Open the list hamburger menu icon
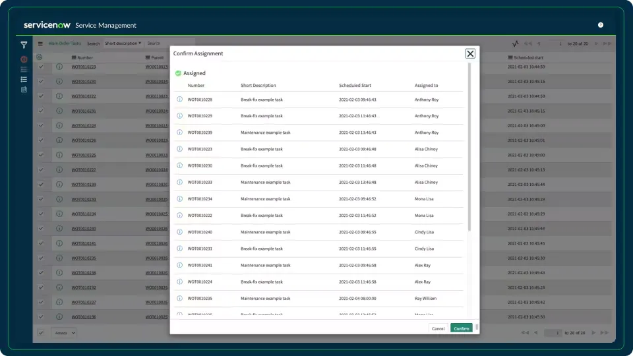633x356 pixels. coord(40,44)
